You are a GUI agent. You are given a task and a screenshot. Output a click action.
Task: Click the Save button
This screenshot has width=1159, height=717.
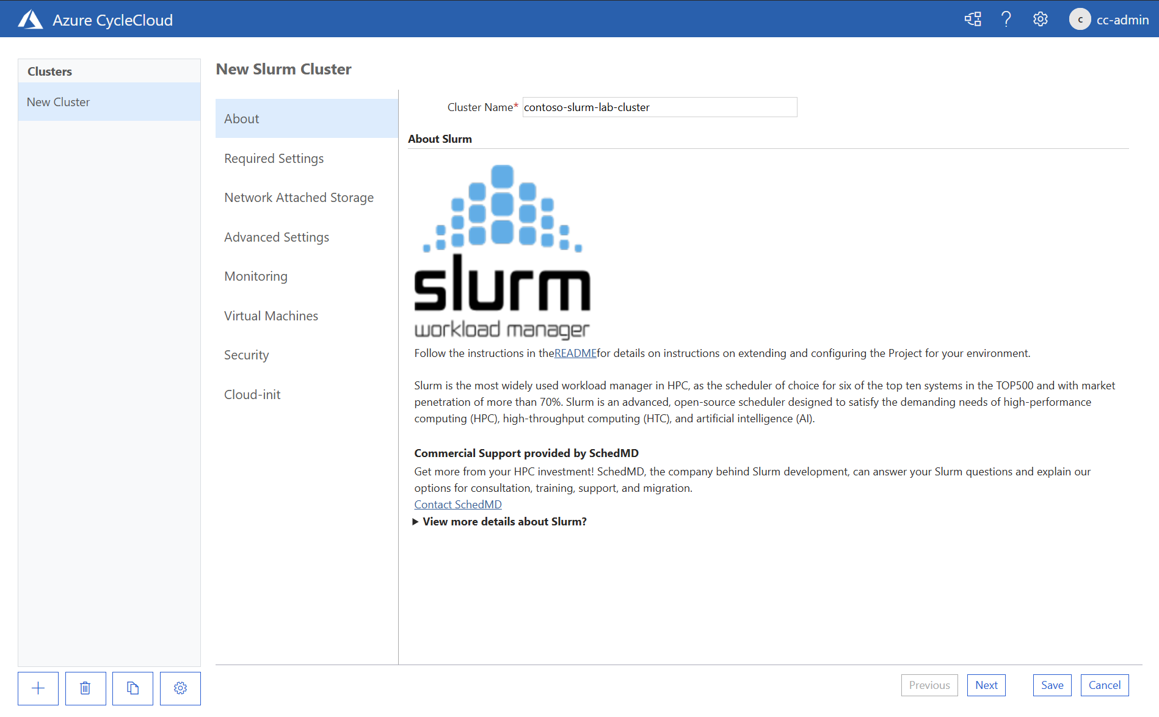(1052, 685)
